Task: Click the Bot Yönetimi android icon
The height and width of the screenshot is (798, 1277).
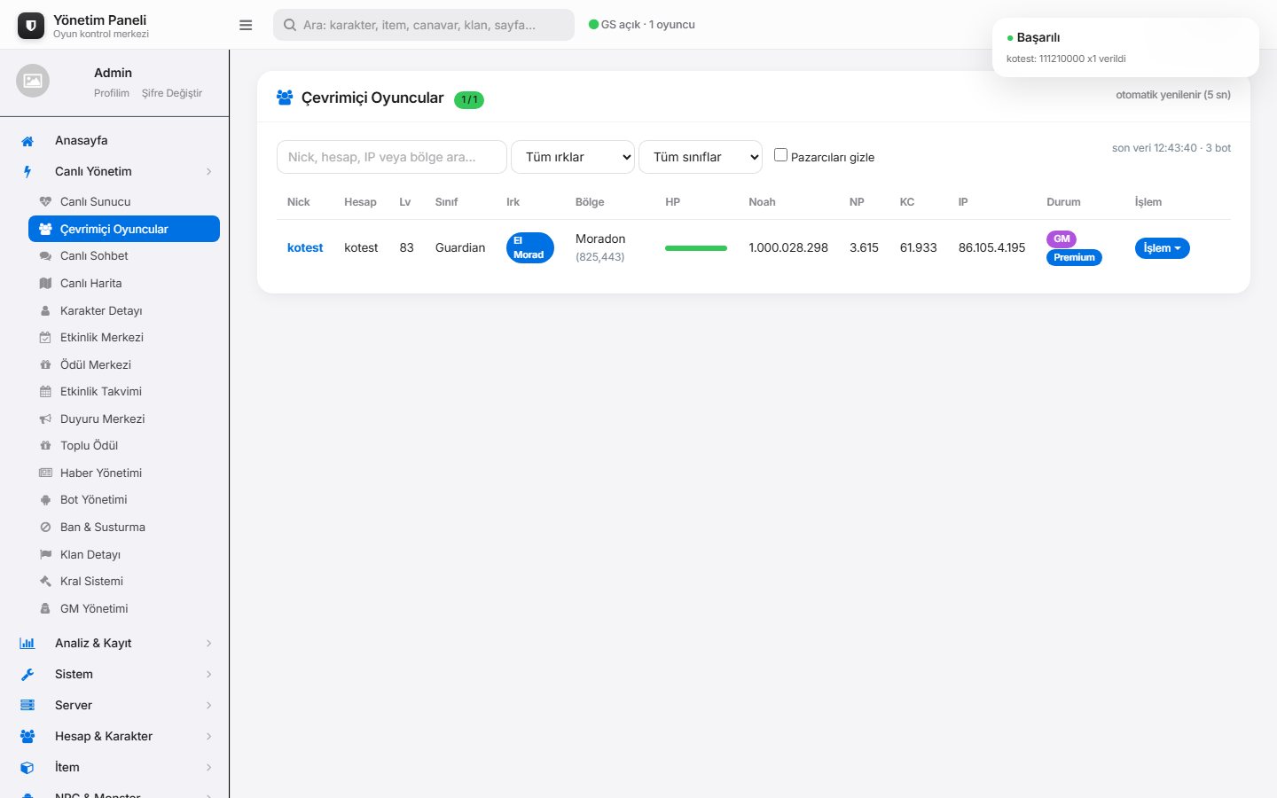Action: pyautogui.click(x=45, y=500)
